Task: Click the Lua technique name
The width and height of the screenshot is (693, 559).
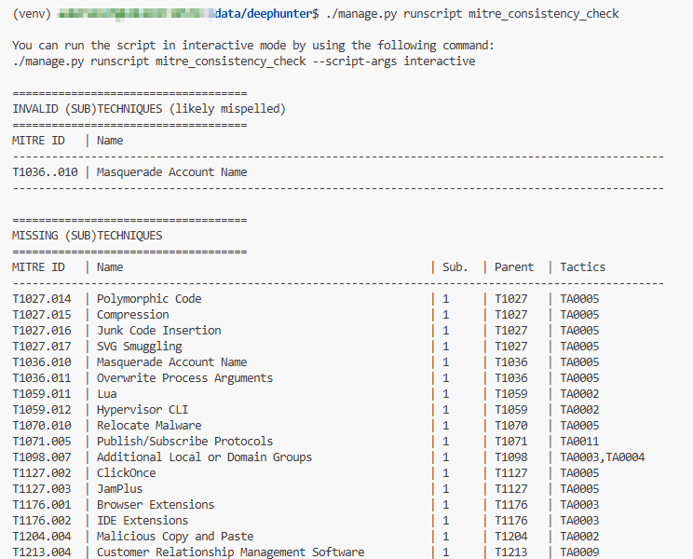Action: click(106, 394)
